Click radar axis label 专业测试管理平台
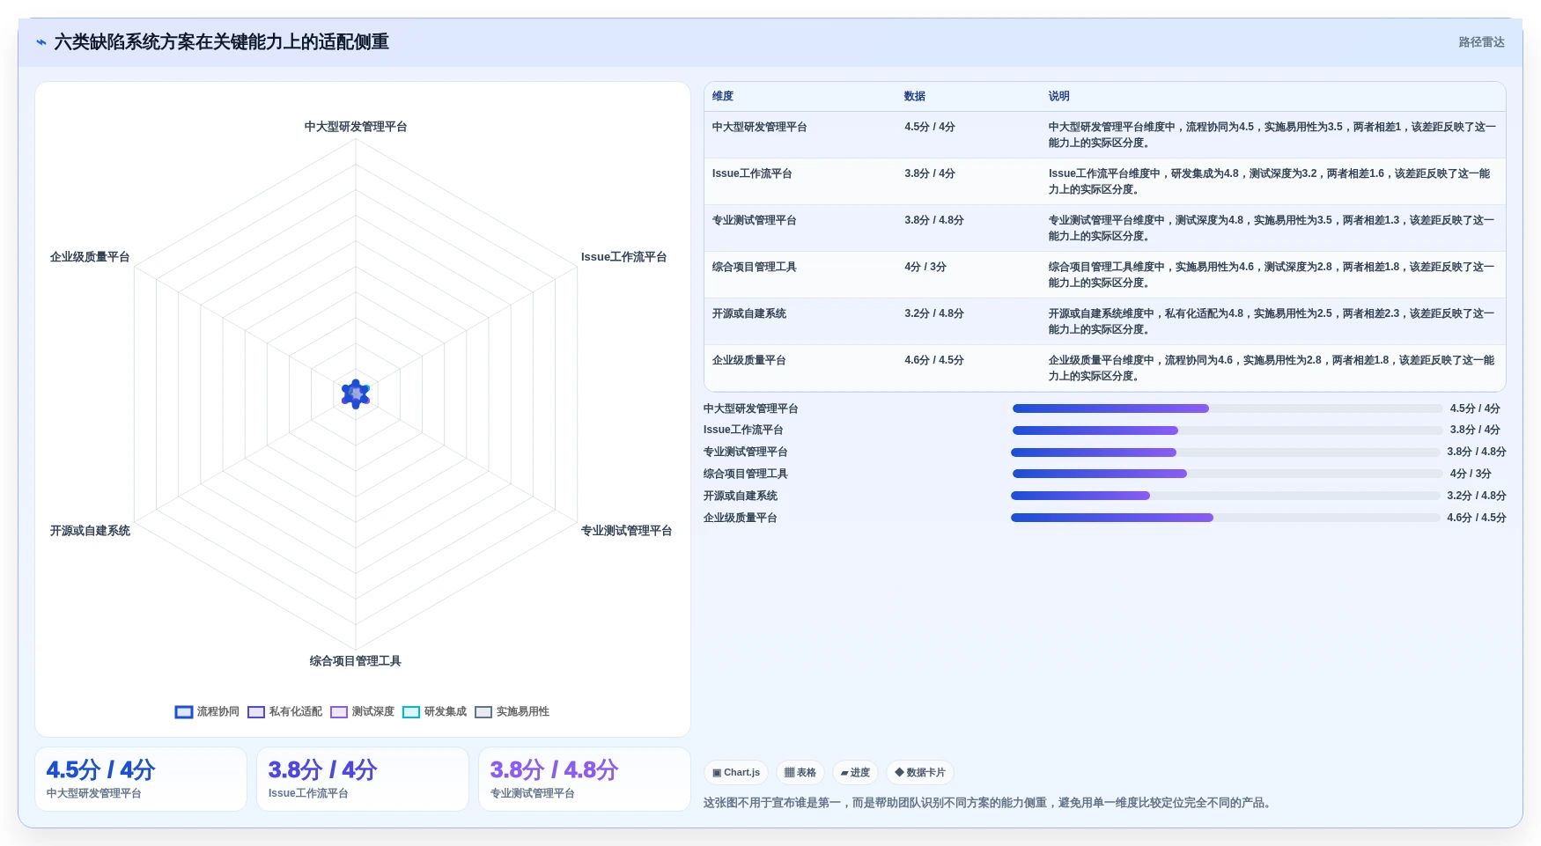The height and width of the screenshot is (846, 1541). click(x=626, y=531)
